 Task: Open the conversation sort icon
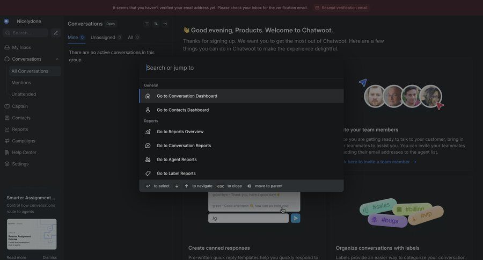point(156,24)
